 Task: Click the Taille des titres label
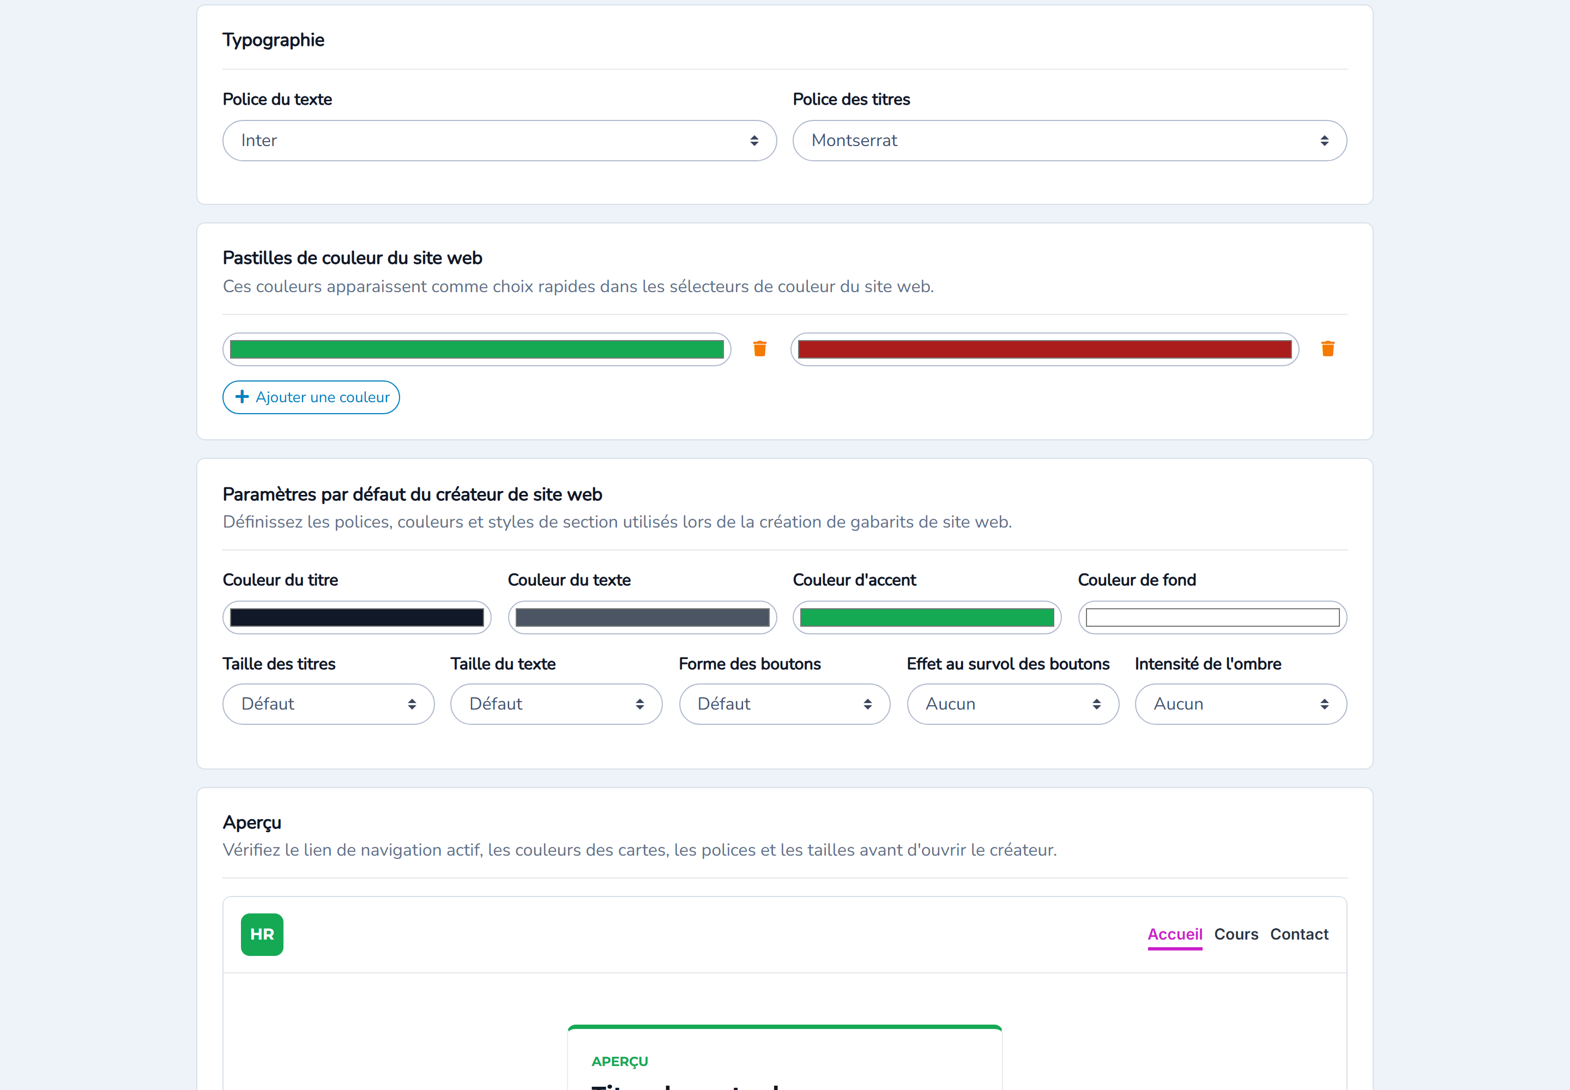279,664
